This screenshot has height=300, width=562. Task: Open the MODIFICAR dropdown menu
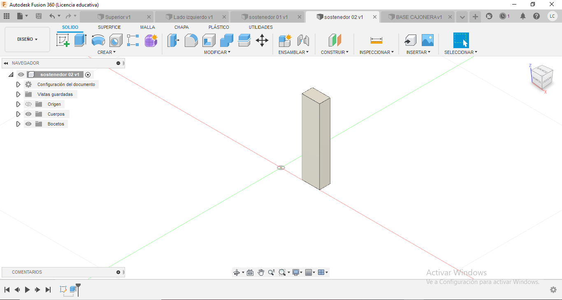click(217, 52)
